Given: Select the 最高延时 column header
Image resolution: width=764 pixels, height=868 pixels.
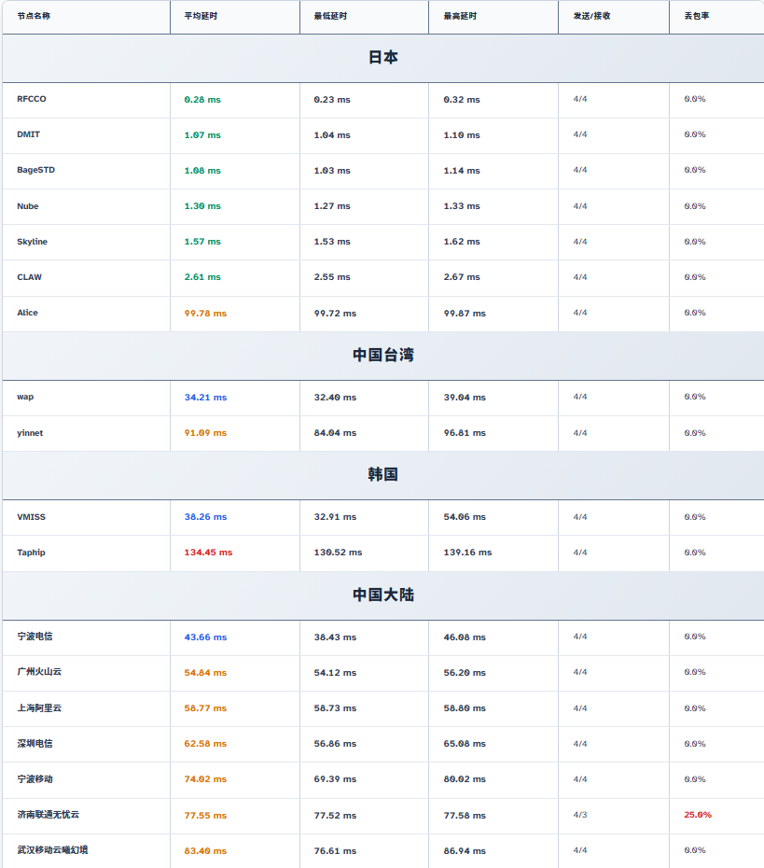Looking at the screenshot, I should (460, 16).
